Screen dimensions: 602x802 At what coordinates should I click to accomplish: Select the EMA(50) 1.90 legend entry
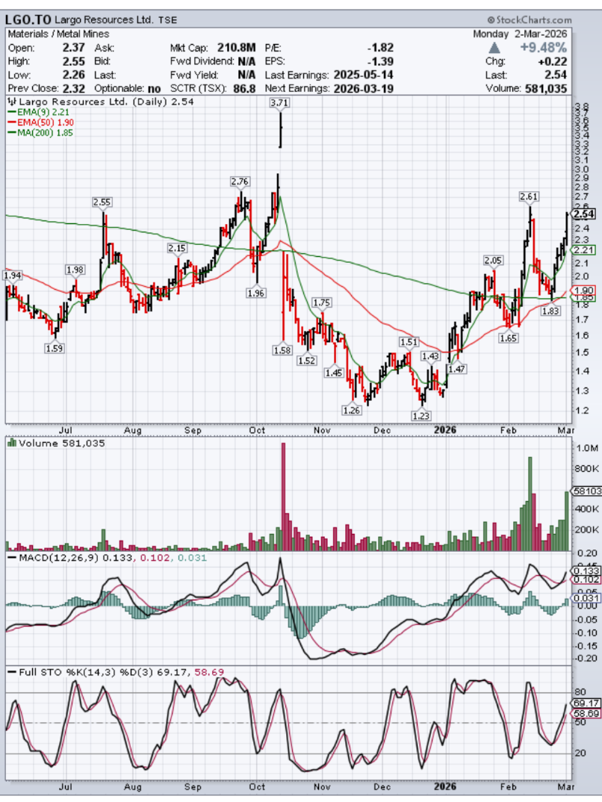click(40, 122)
